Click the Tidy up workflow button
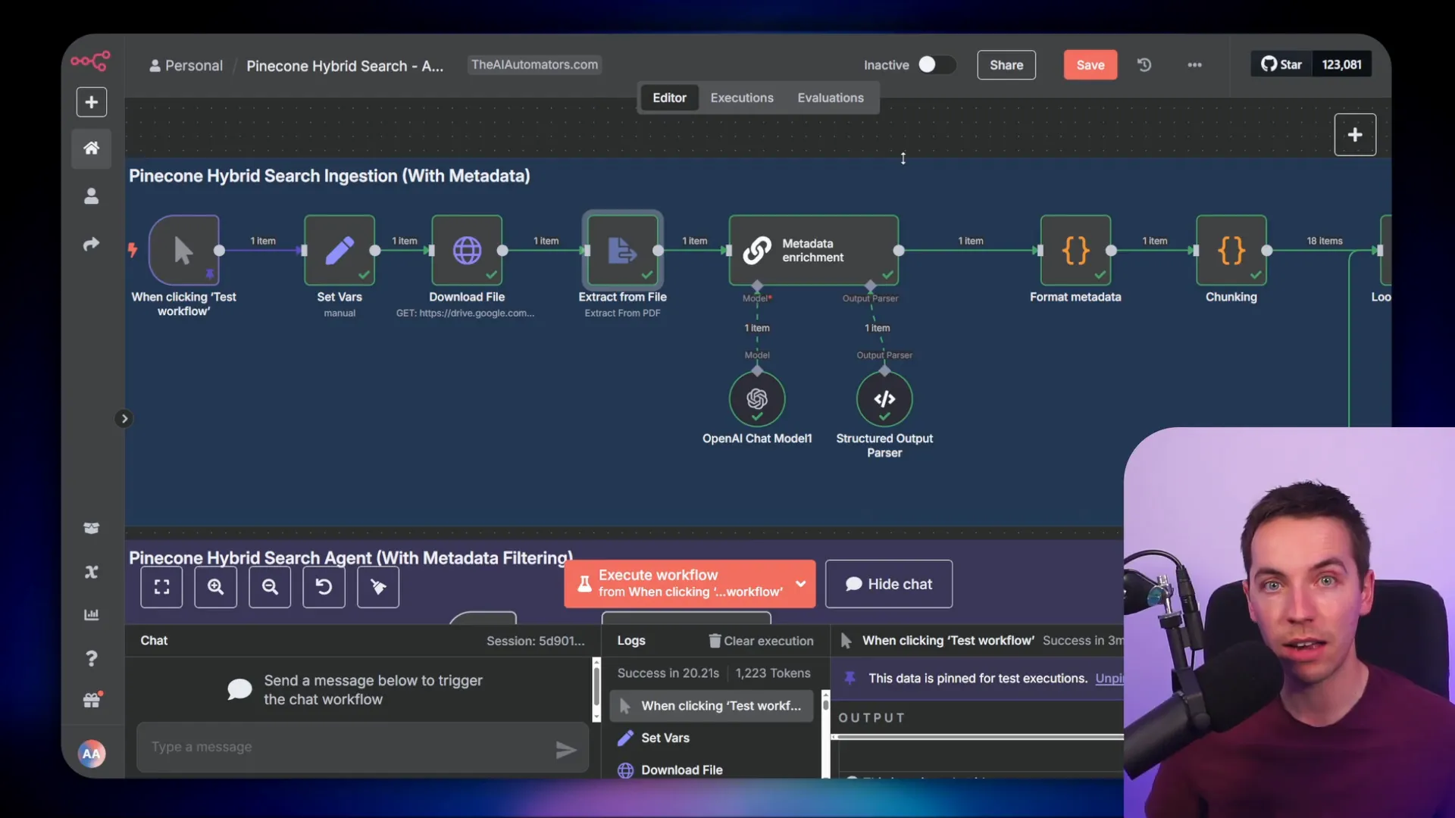 [378, 587]
